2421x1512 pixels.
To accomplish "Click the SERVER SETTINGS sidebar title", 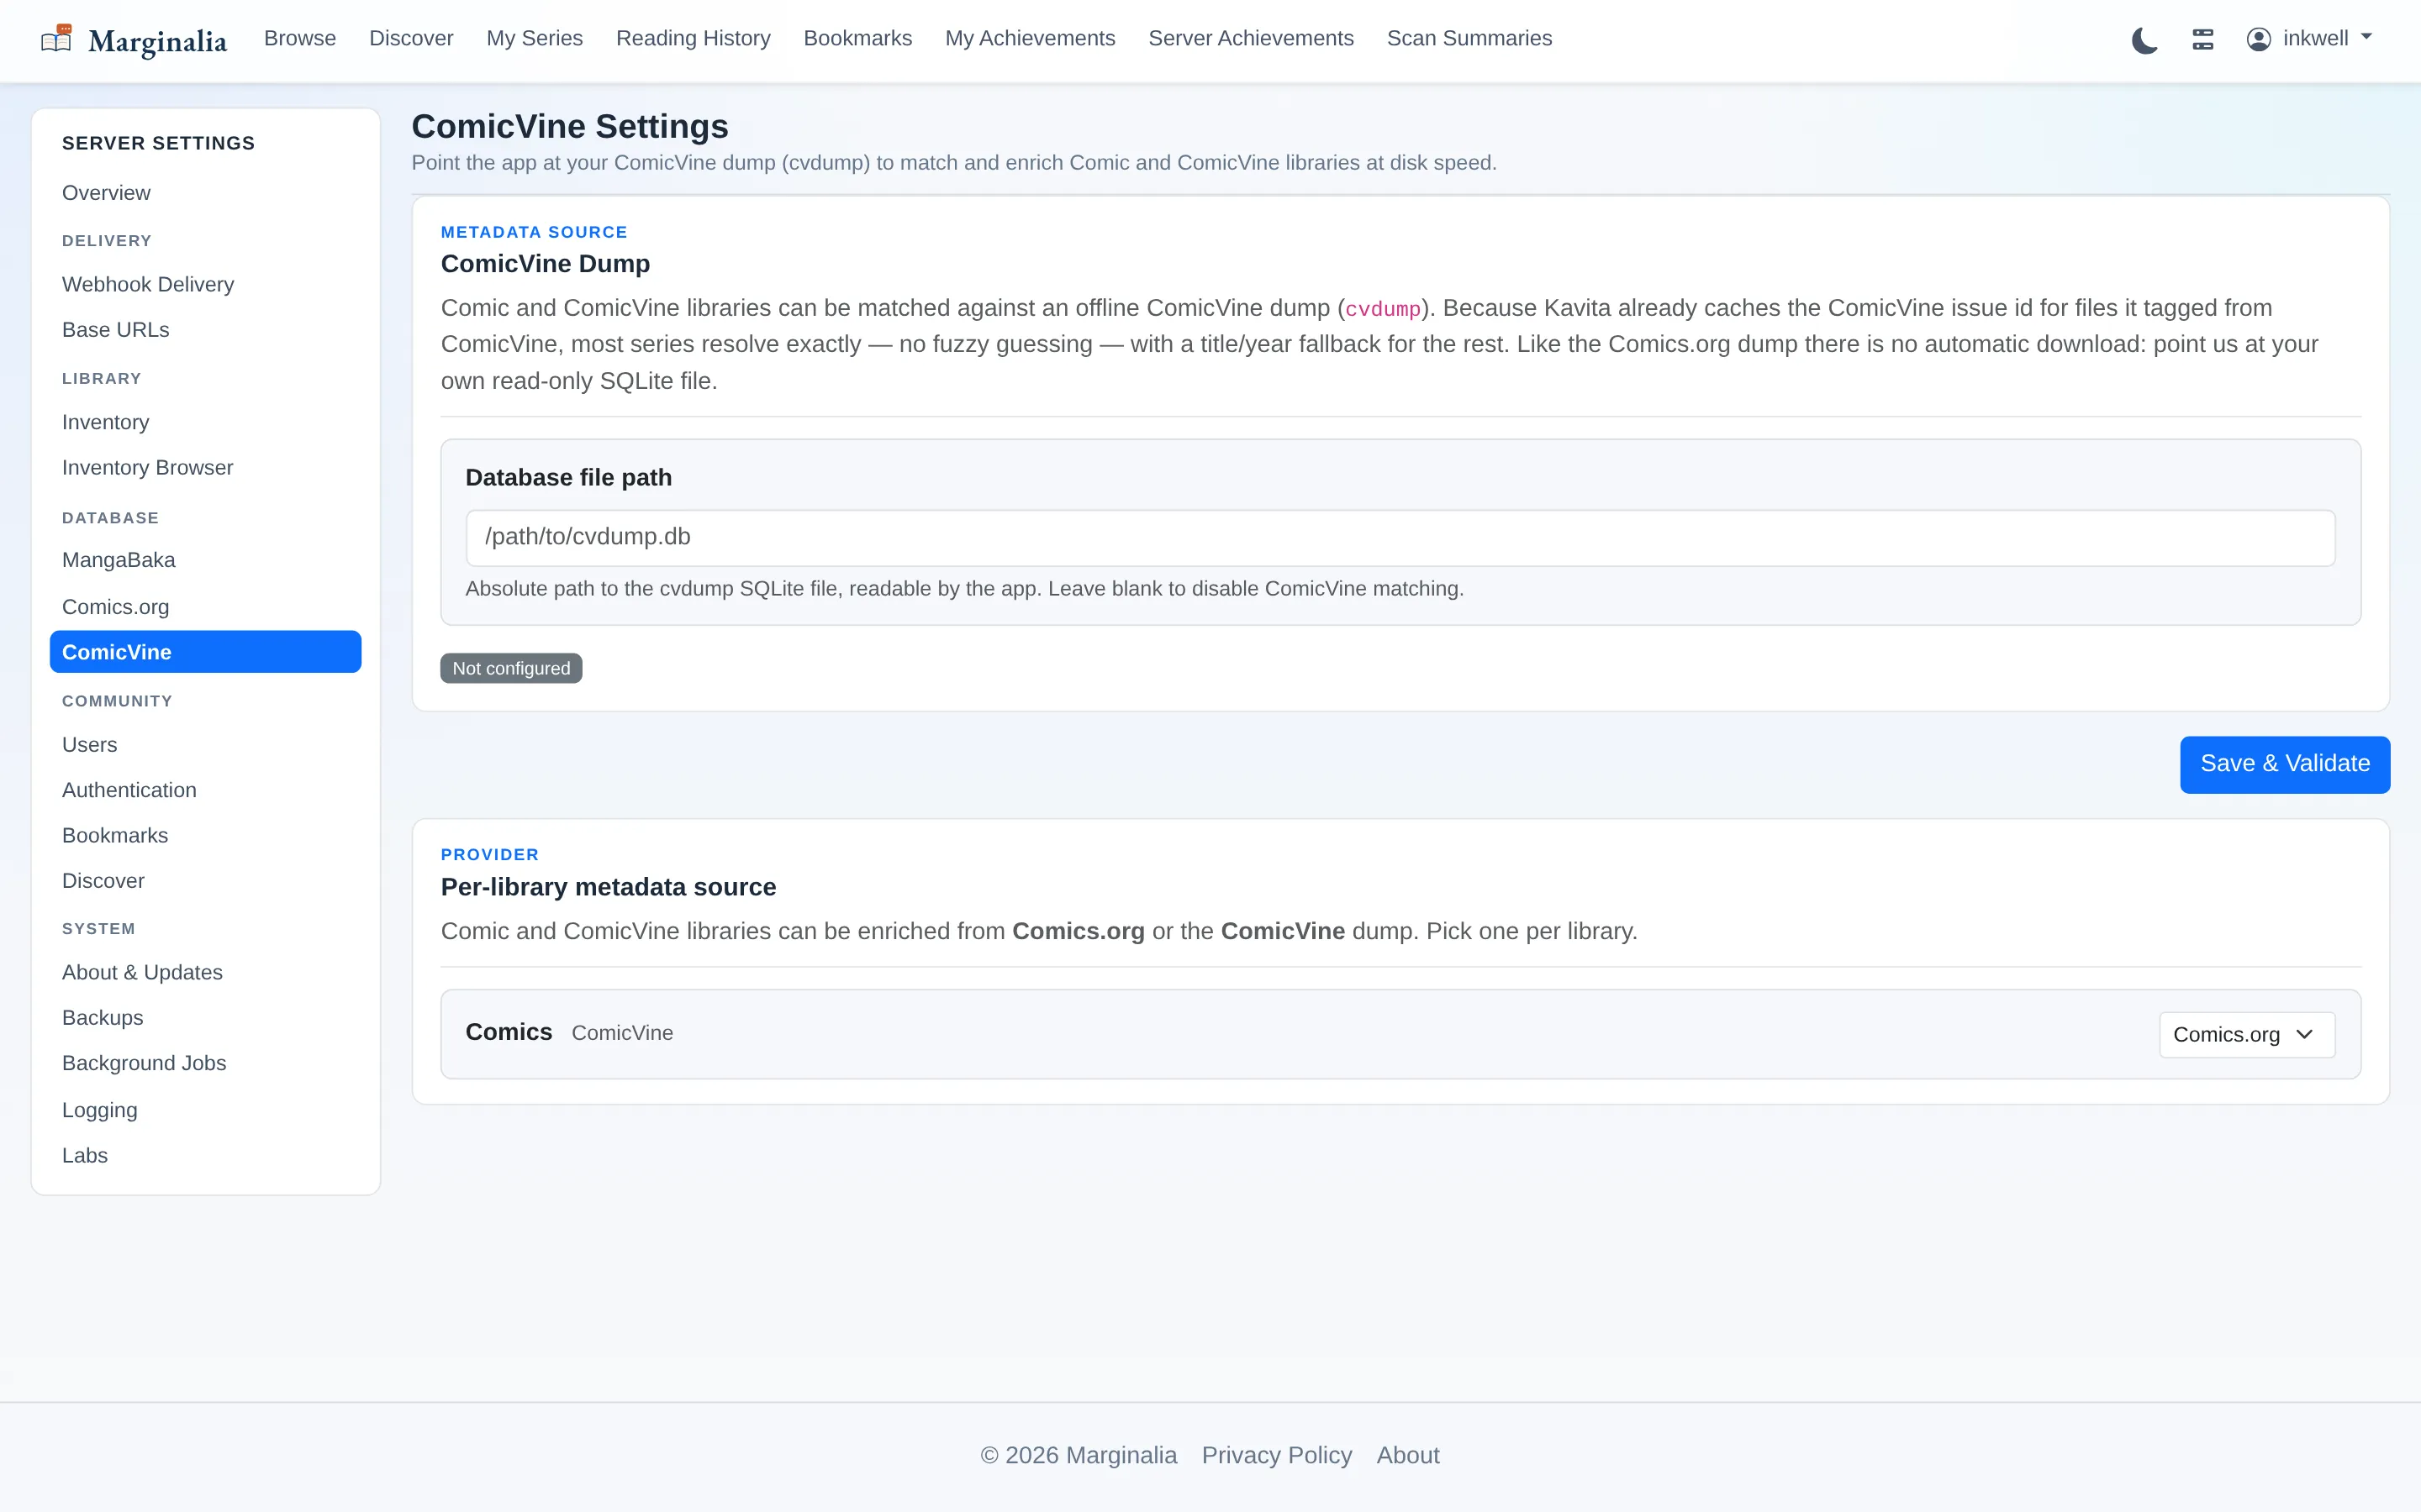I will coord(158,143).
